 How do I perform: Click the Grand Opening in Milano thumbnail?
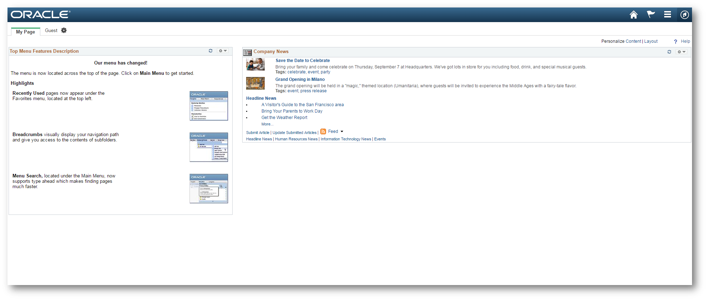(255, 83)
